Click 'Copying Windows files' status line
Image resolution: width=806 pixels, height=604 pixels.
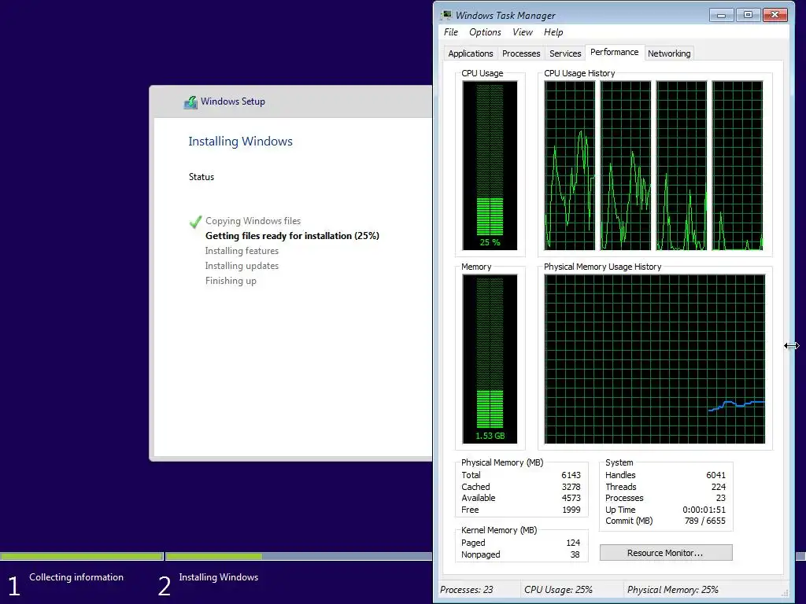coord(253,221)
